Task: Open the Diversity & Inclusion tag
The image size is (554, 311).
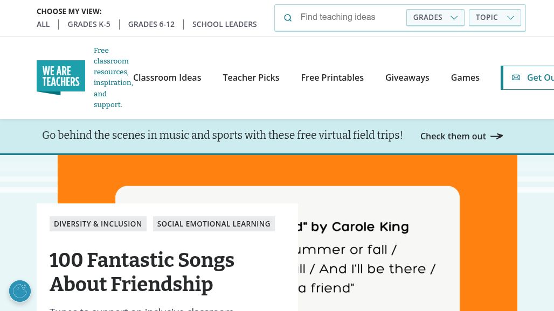Action: (x=98, y=224)
